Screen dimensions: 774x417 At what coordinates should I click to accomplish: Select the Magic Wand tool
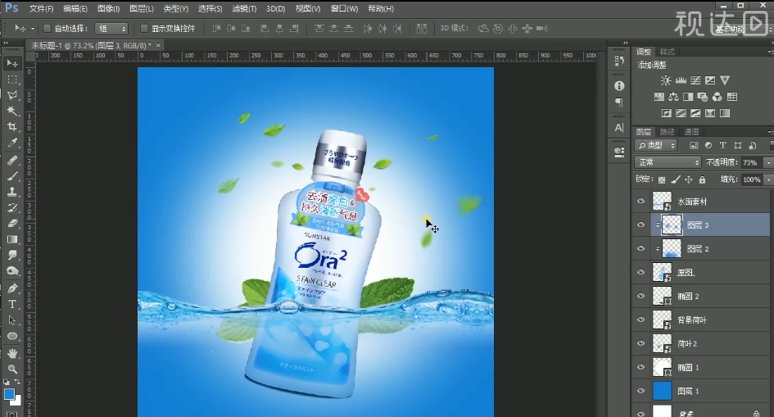[x=11, y=111]
